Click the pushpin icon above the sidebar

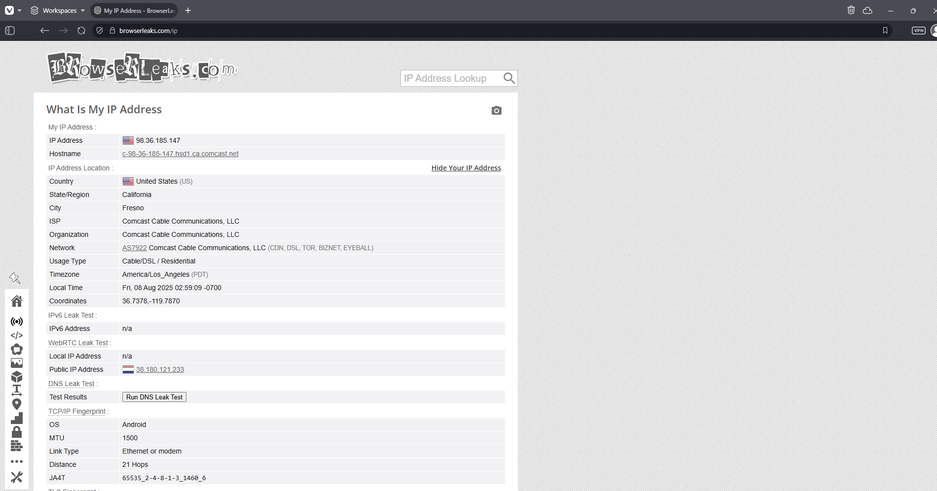pyautogui.click(x=15, y=278)
